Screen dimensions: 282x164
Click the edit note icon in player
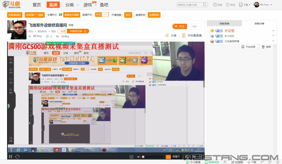131,157
